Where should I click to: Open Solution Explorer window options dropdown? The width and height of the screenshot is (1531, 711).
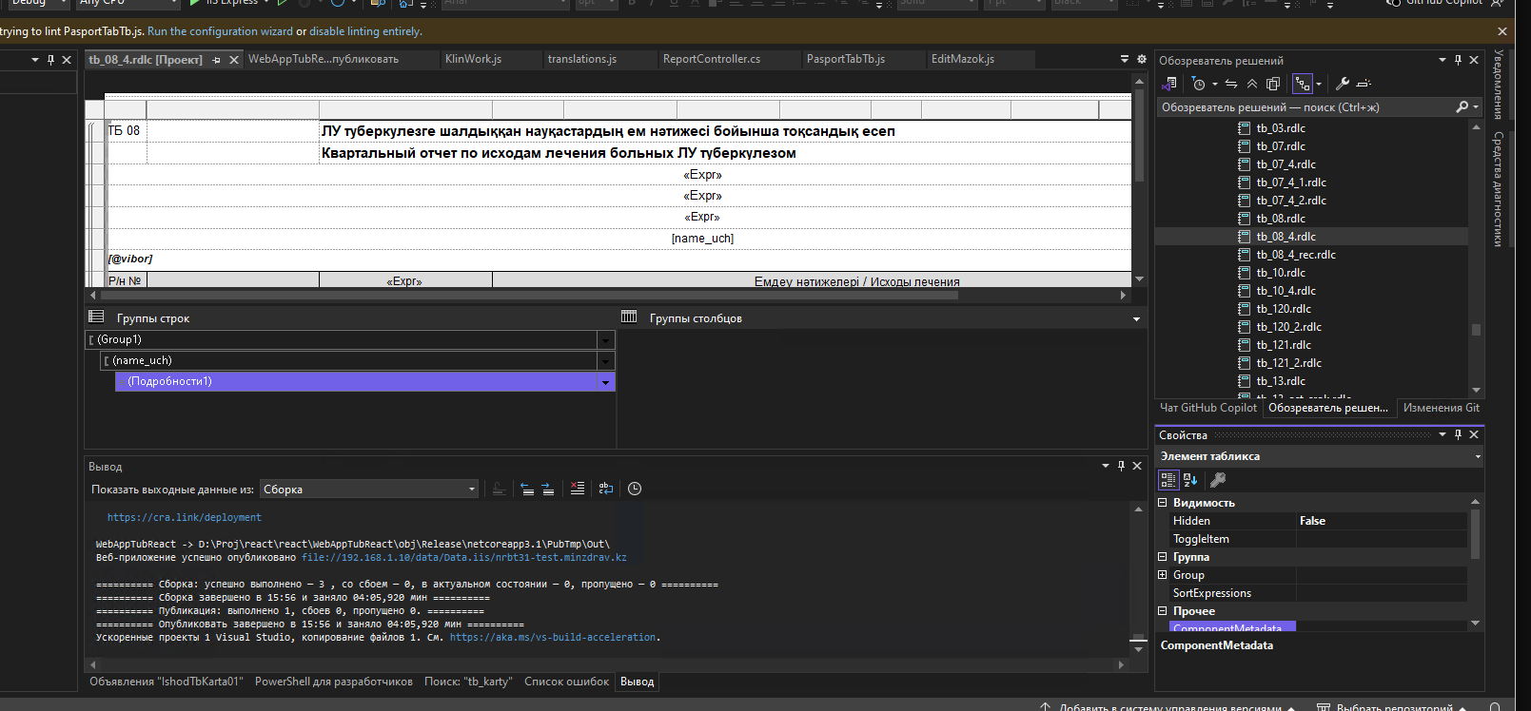pyautogui.click(x=1442, y=60)
